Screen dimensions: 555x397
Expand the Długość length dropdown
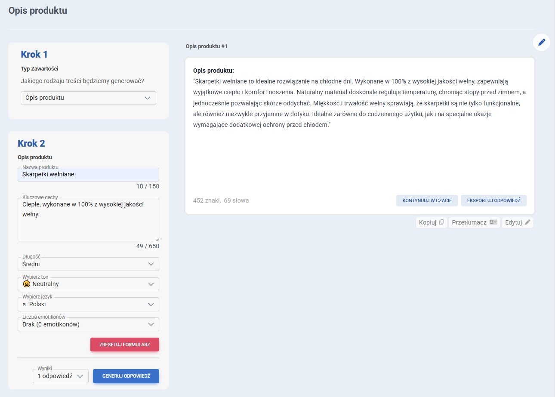tap(151, 264)
